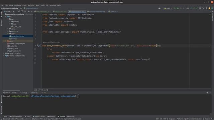Open the user account icon in toolbar

159,8
